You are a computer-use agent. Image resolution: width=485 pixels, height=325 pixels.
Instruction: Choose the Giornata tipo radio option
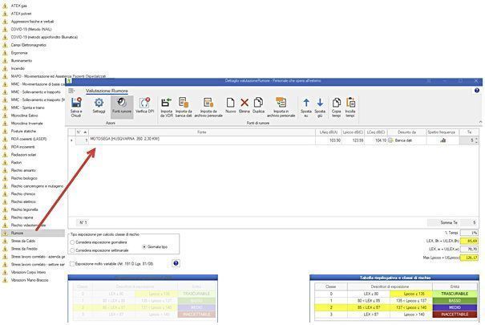(x=144, y=246)
